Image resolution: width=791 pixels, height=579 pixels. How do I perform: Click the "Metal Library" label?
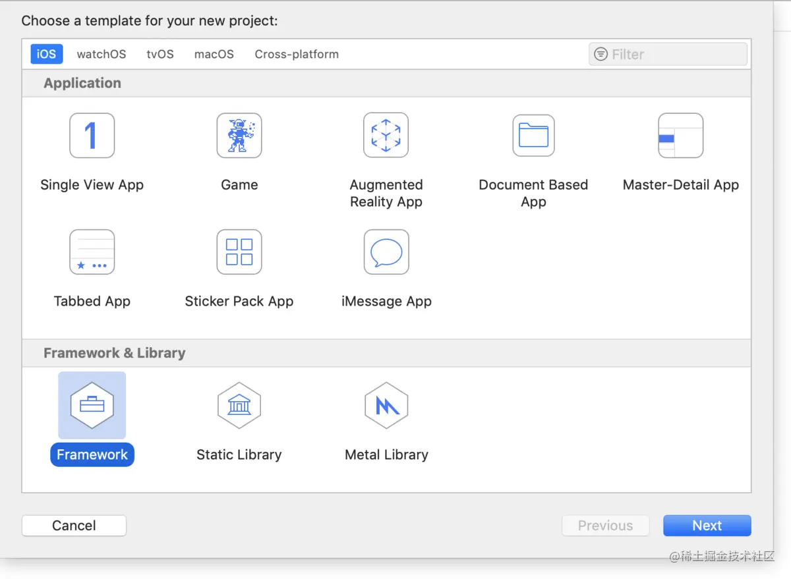click(x=386, y=455)
